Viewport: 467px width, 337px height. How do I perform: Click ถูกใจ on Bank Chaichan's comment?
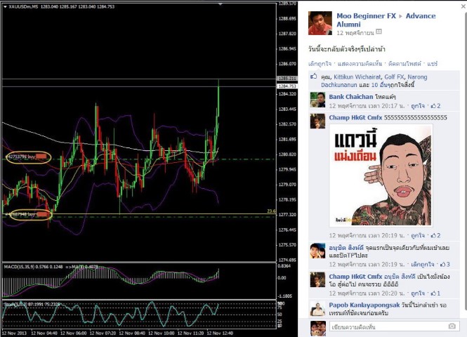click(418, 106)
